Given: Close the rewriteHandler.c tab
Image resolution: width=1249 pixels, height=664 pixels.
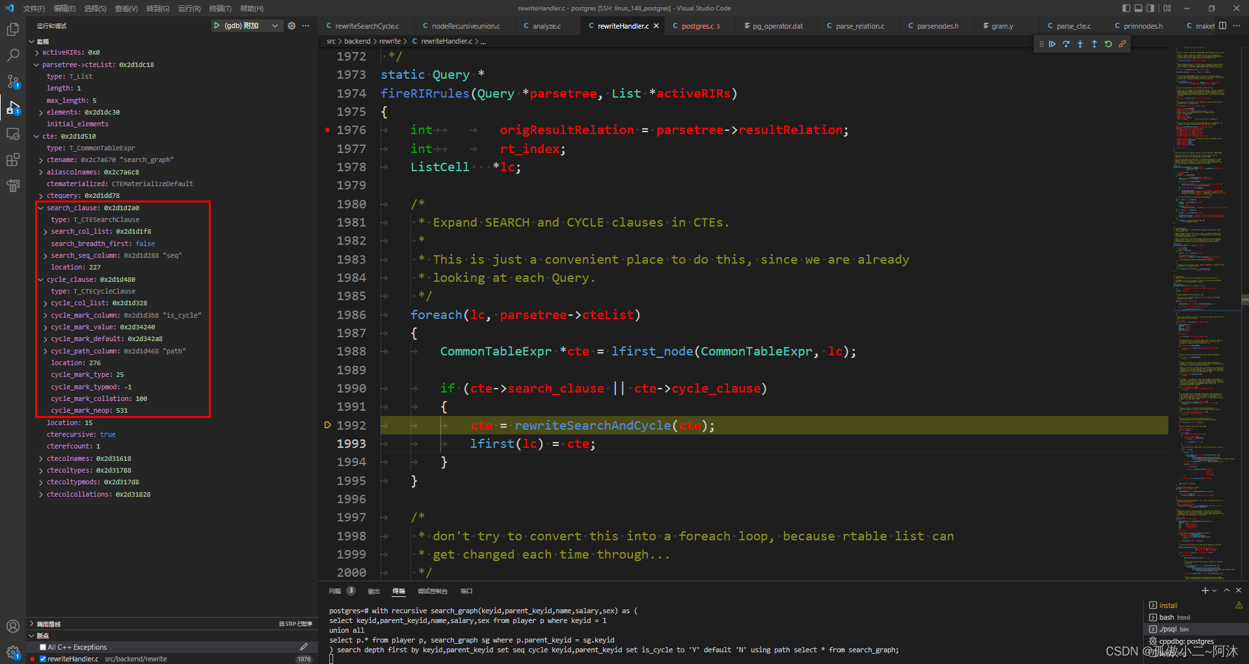Looking at the screenshot, I should click(x=656, y=26).
